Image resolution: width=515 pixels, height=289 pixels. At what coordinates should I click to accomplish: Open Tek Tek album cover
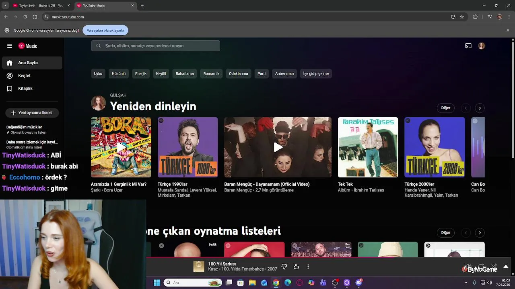pyautogui.click(x=368, y=147)
